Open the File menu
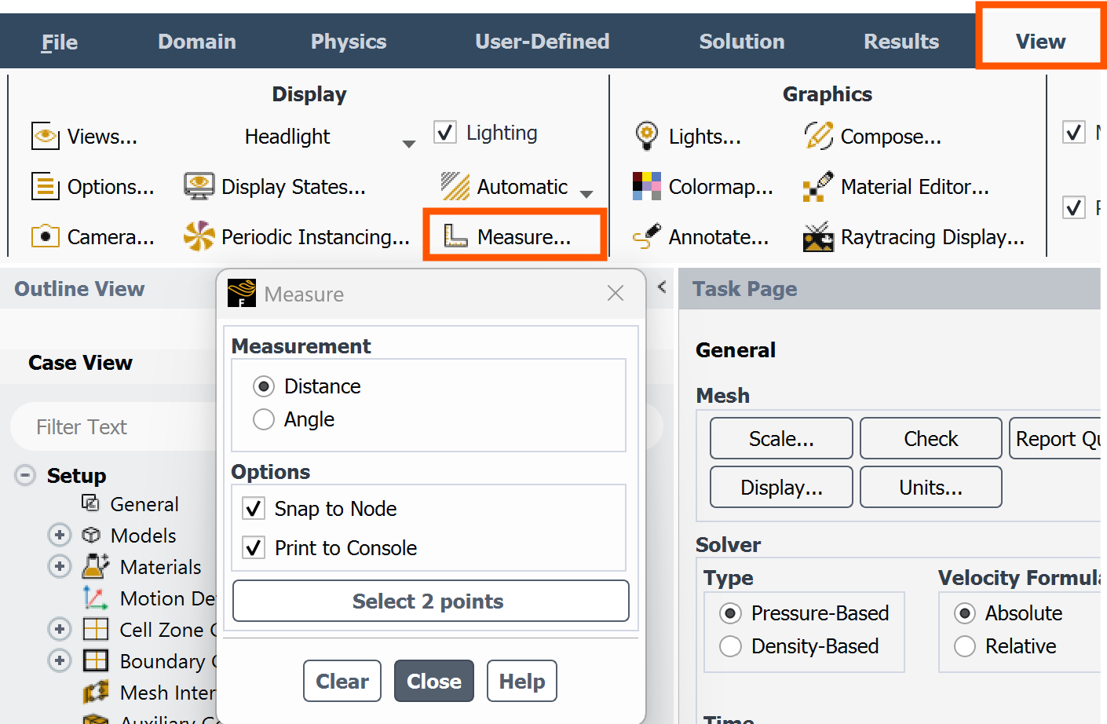Screen dimensions: 1107x724 point(60,42)
